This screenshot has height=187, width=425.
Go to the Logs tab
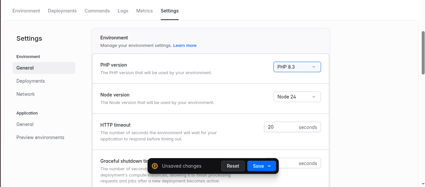(123, 11)
